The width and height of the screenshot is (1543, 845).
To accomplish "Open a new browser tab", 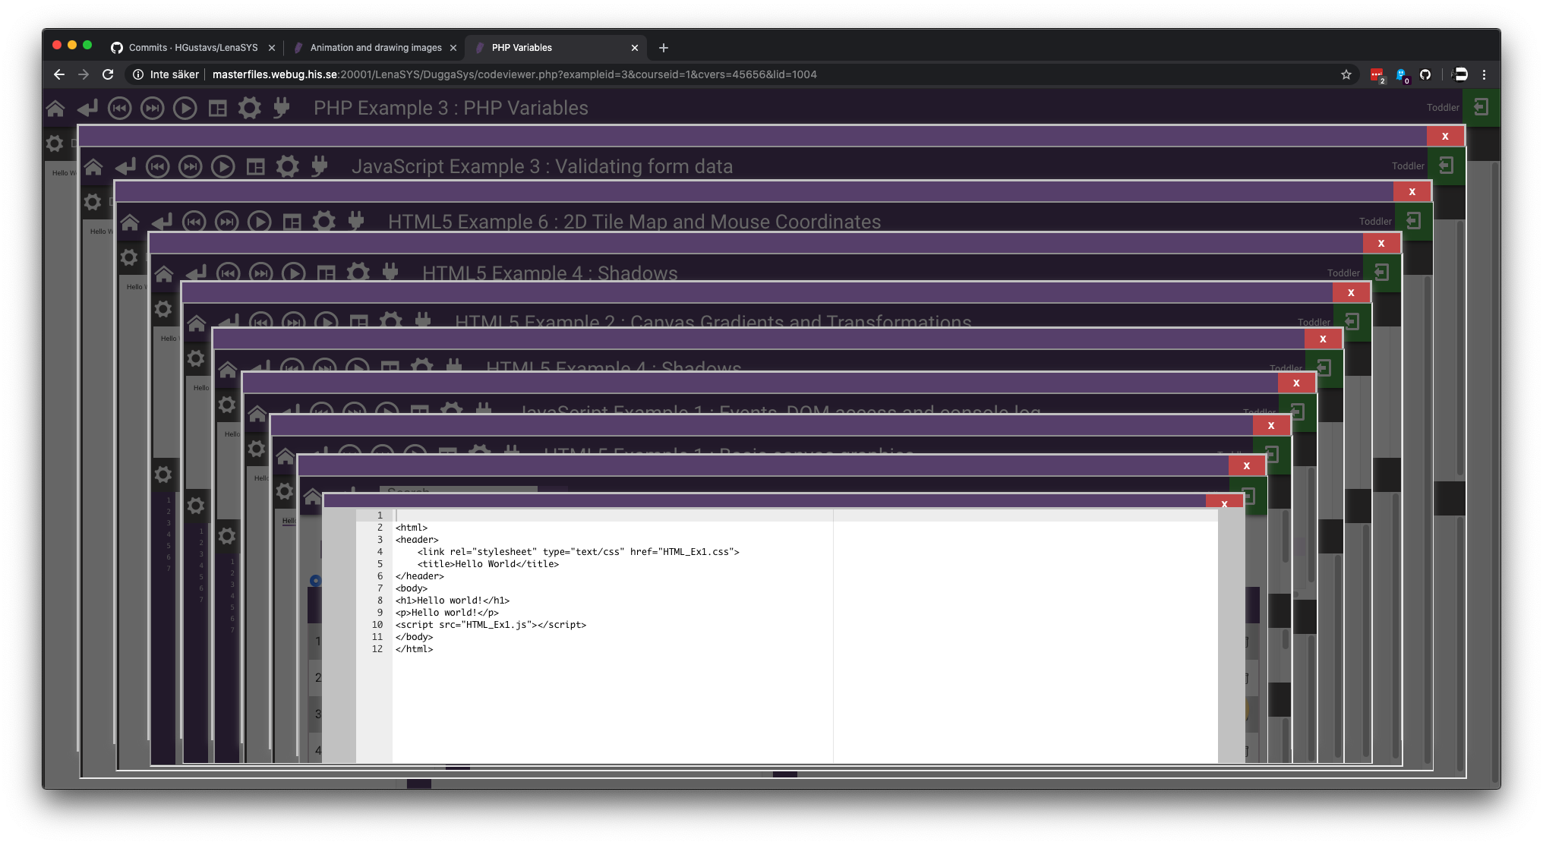I will click(x=664, y=48).
